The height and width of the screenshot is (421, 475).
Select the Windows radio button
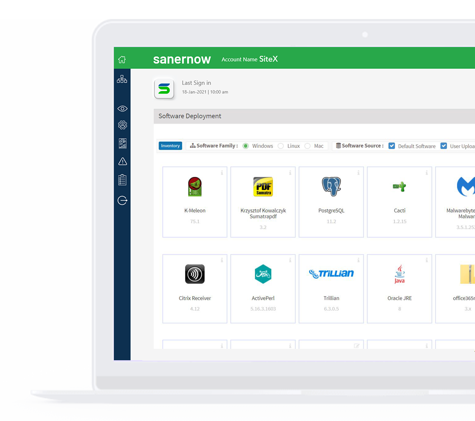pos(246,146)
